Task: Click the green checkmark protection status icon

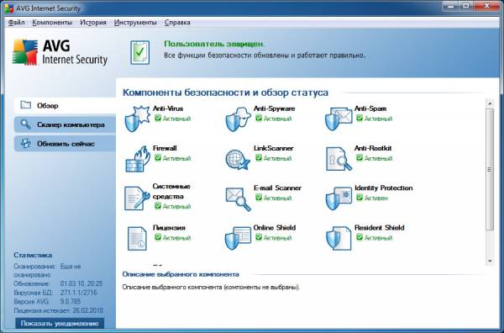Action: click(139, 52)
